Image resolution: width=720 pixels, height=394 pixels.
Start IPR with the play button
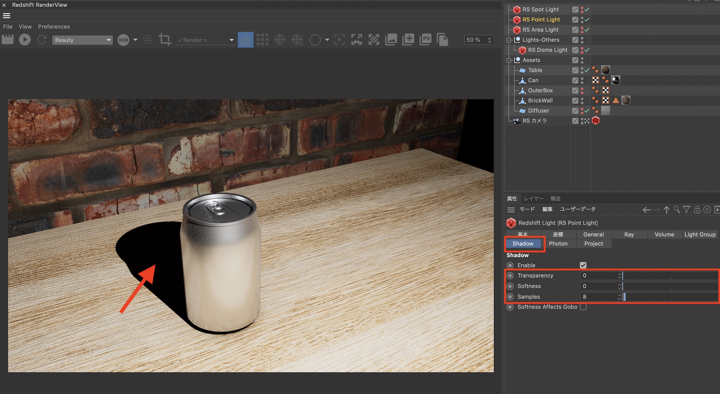point(24,40)
